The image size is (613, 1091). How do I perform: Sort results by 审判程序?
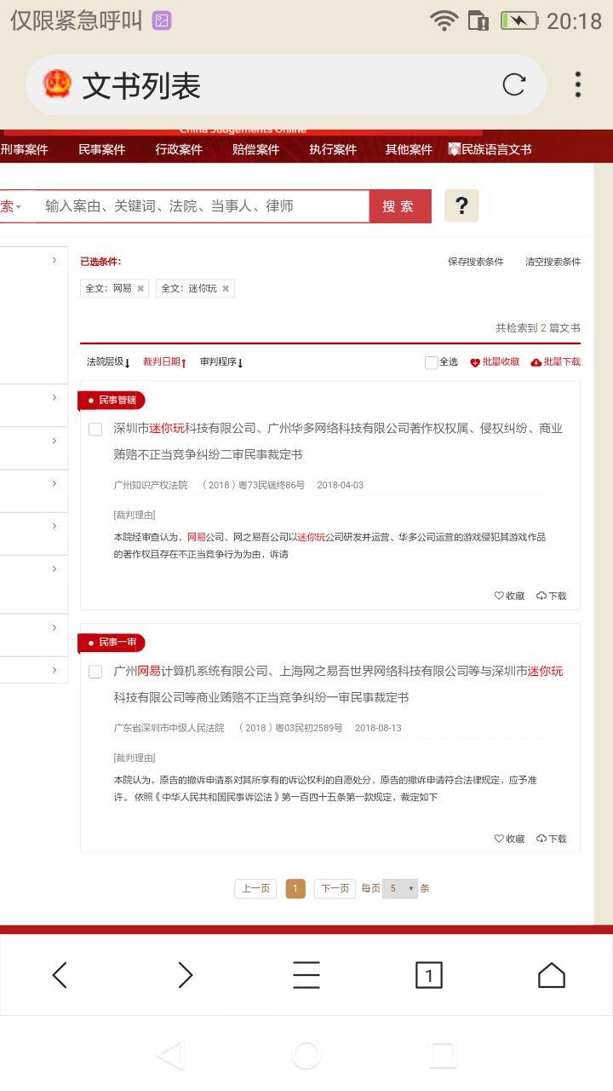(x=221, y=362)
